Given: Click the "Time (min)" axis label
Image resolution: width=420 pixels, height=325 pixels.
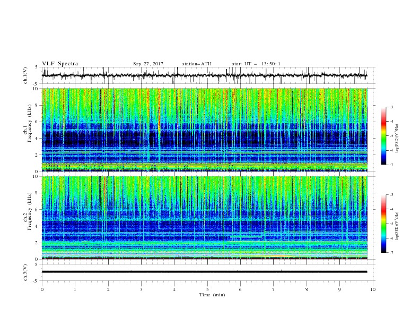Looking at the screenshot, I should click(x=212, y=295).
